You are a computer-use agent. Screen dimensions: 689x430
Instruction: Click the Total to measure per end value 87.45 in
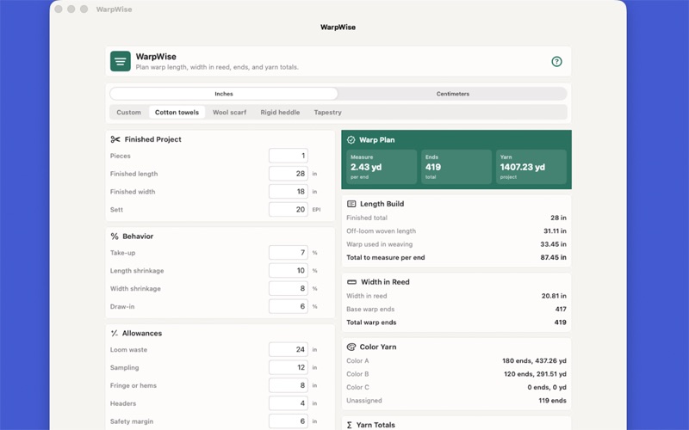(x=553, y=257)
